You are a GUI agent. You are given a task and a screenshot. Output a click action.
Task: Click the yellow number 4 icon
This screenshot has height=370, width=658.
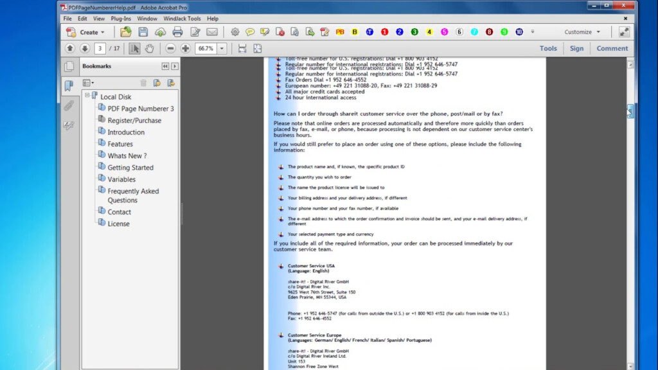429,32
